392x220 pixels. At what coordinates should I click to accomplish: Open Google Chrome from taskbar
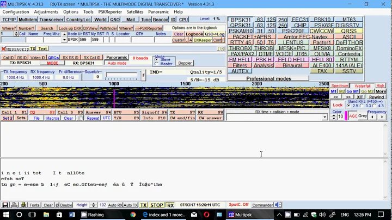[x=133, y=215]
